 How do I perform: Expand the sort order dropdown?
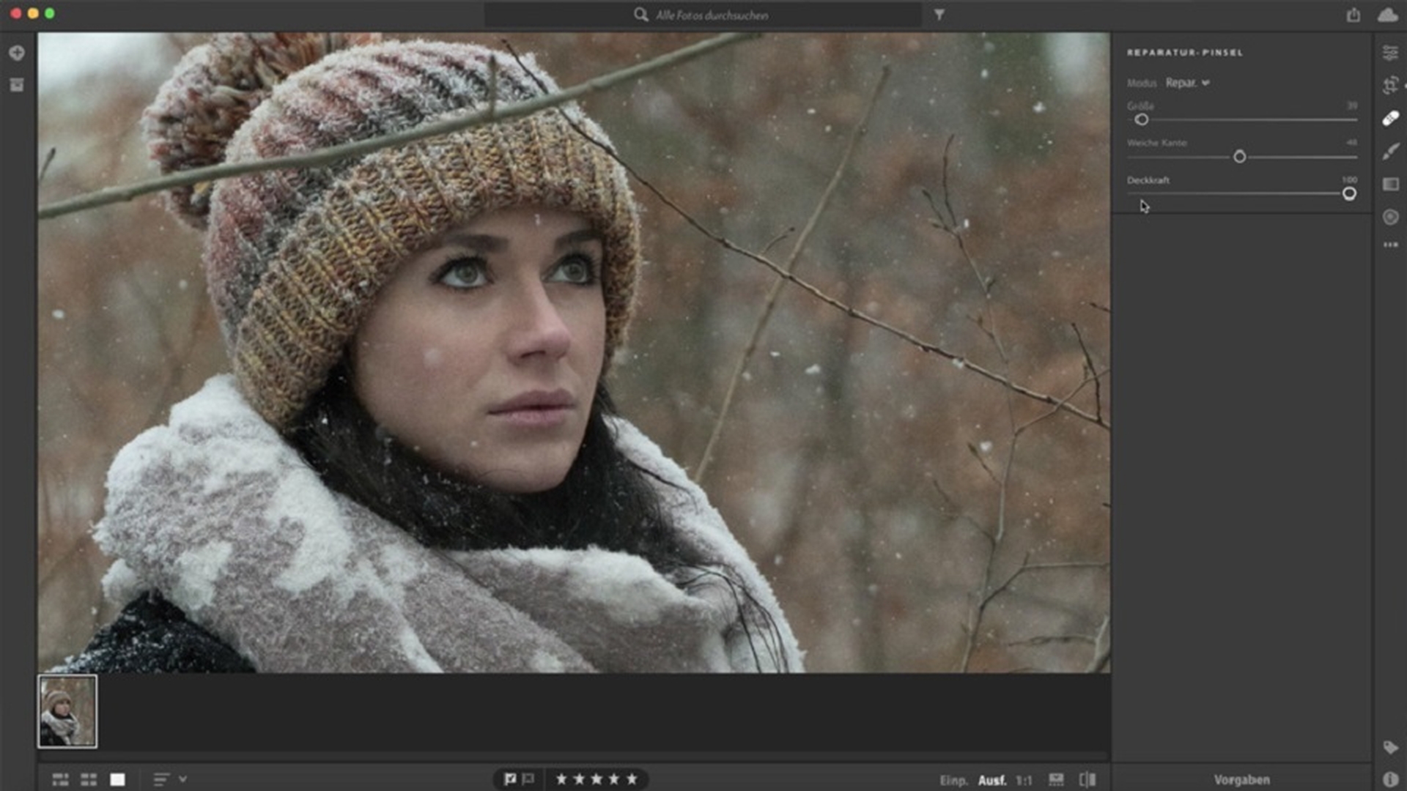coord(182,779)
